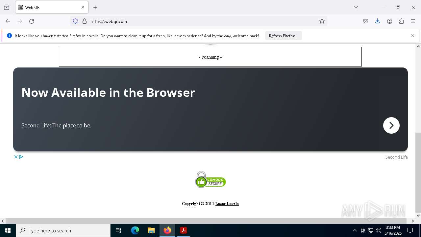Restore down the Firefox window
Image resolution: width=421 pixels, height=237 pixels.
(x=398, y=7)
